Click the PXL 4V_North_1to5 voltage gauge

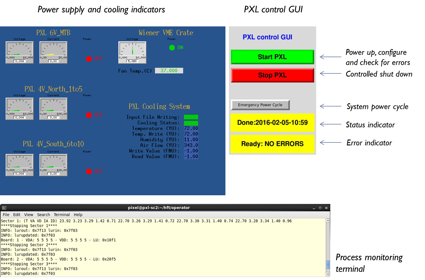(x=20, y=109)
